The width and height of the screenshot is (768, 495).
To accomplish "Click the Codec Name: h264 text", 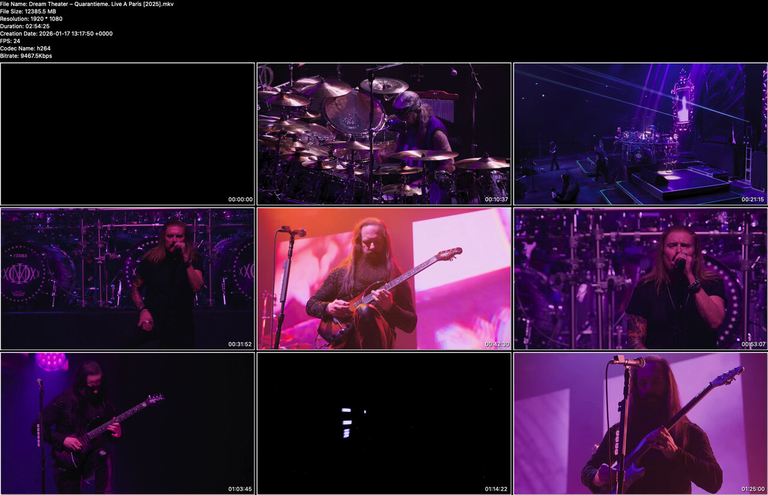I will pyautogui.click(x=25, y=49).
